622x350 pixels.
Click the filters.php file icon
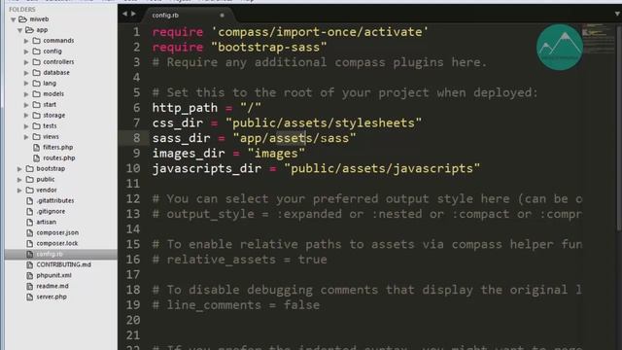tap(37, 147)
